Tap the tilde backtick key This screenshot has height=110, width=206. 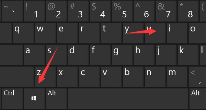(12, 11)
